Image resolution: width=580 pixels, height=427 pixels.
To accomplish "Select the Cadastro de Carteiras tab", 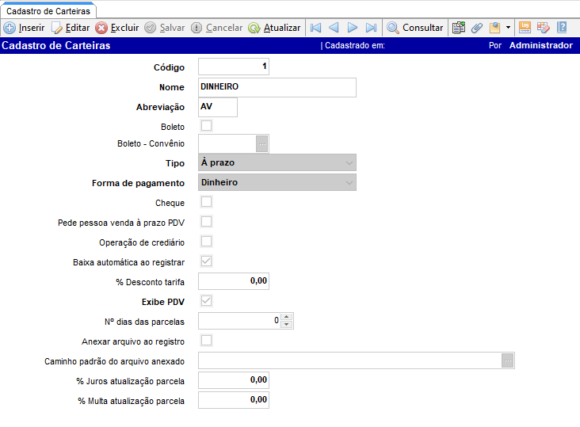I will (x=47, y=10).
